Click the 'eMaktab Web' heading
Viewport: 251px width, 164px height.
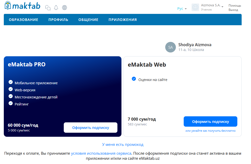point(147,65)
